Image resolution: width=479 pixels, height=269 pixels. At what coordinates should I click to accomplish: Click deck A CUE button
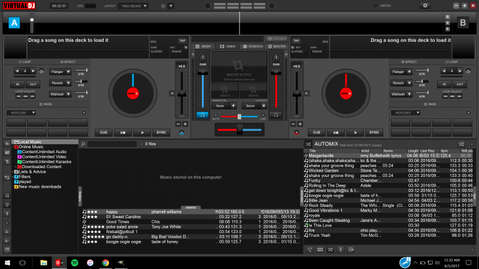click(103, 133)
